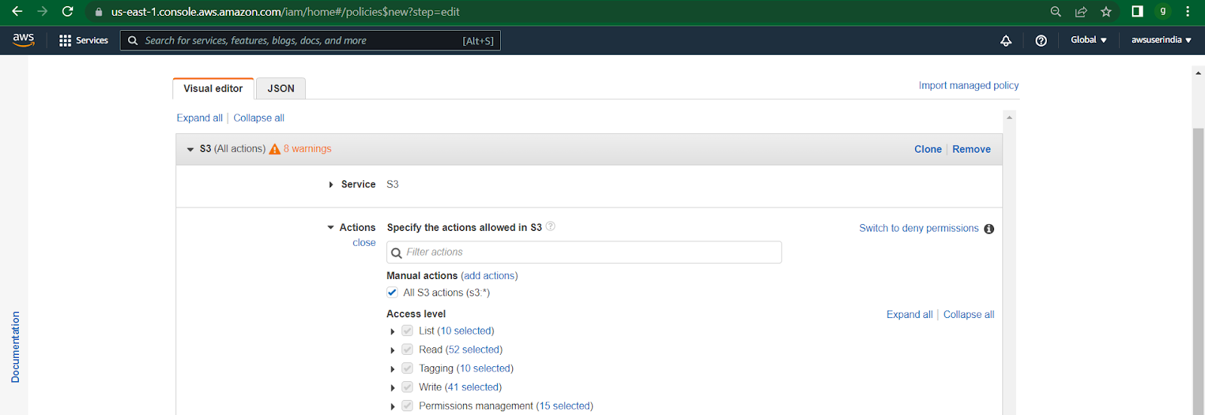Expand Permissions management triangle
Image resolution: width=1205 pixels, height=415 pixels.
point(392,407)
